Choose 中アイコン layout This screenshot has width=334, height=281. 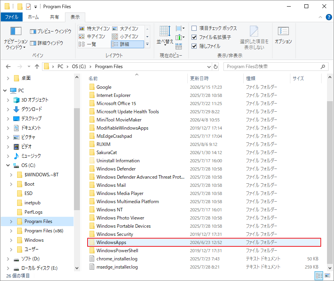[92, 37]
